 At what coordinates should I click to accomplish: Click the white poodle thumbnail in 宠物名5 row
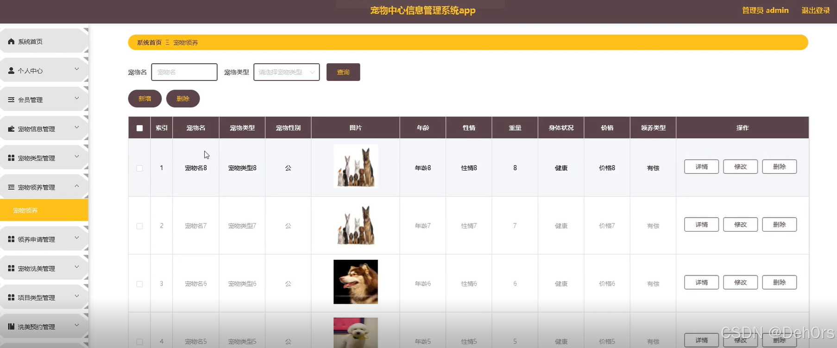(356, 333)
